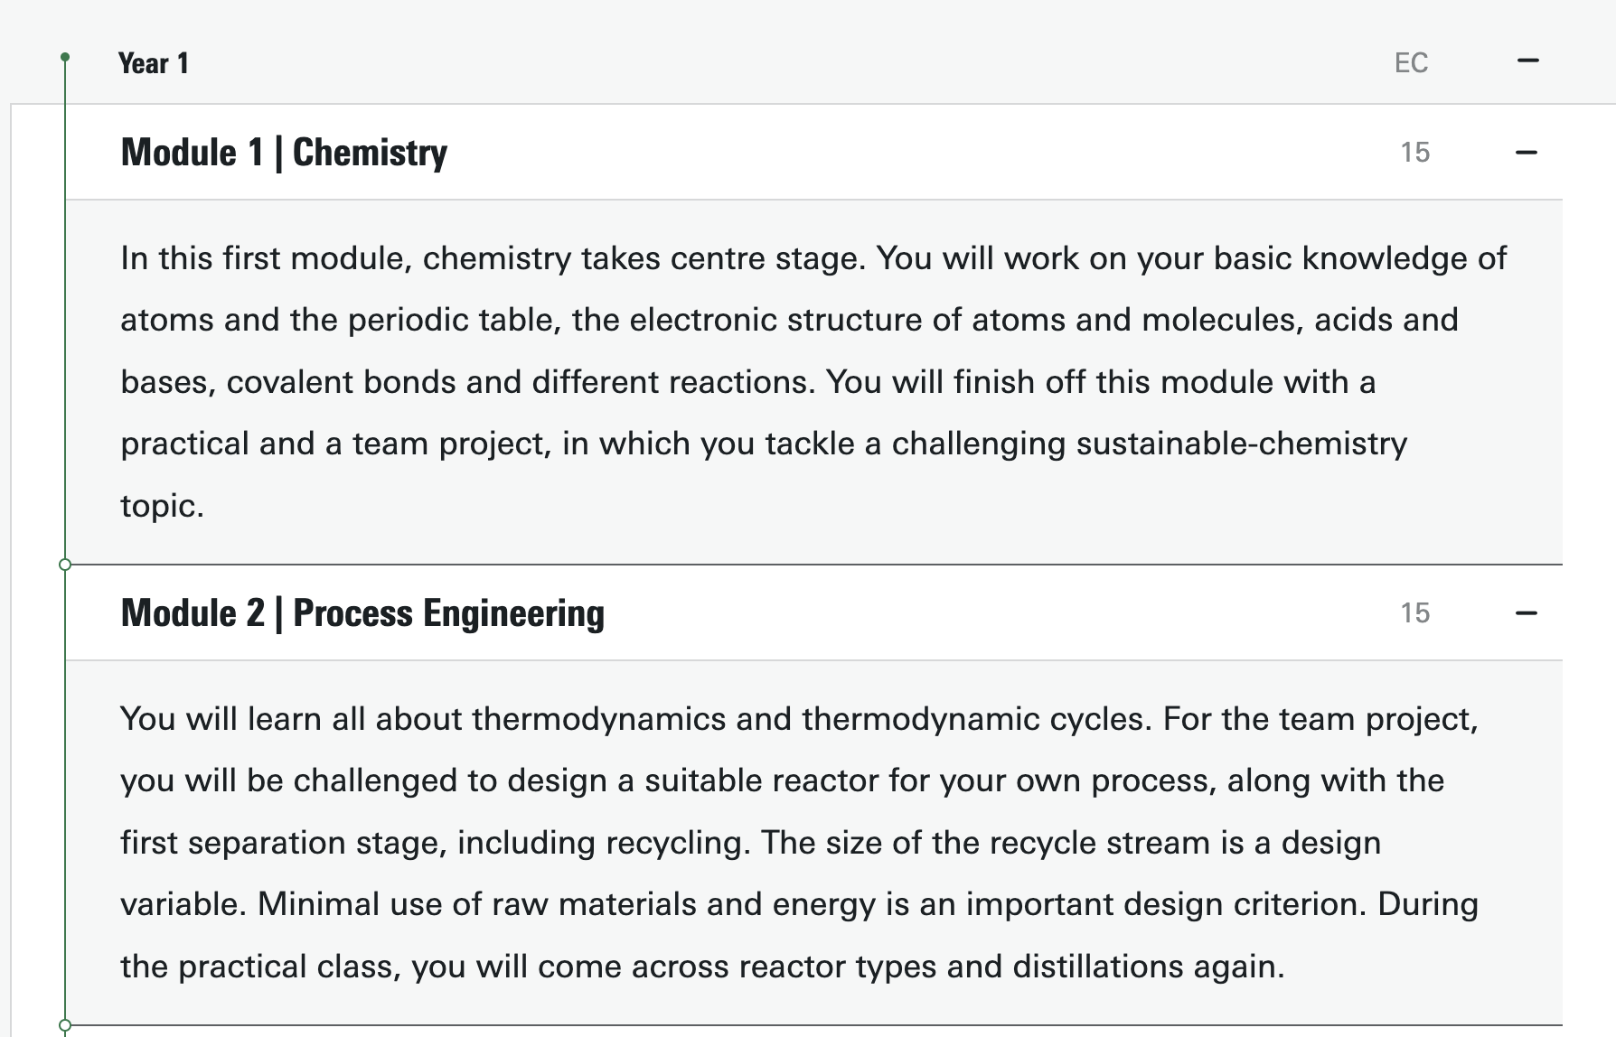Image resolution: width=1616 pixels, height=1037 pixels.
Task: Click the green vertical timeline line
Action: (x=65, y=316)
